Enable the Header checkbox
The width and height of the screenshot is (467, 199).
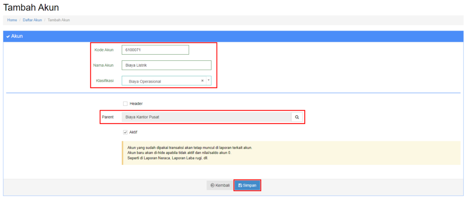click(x=125, y=104)
